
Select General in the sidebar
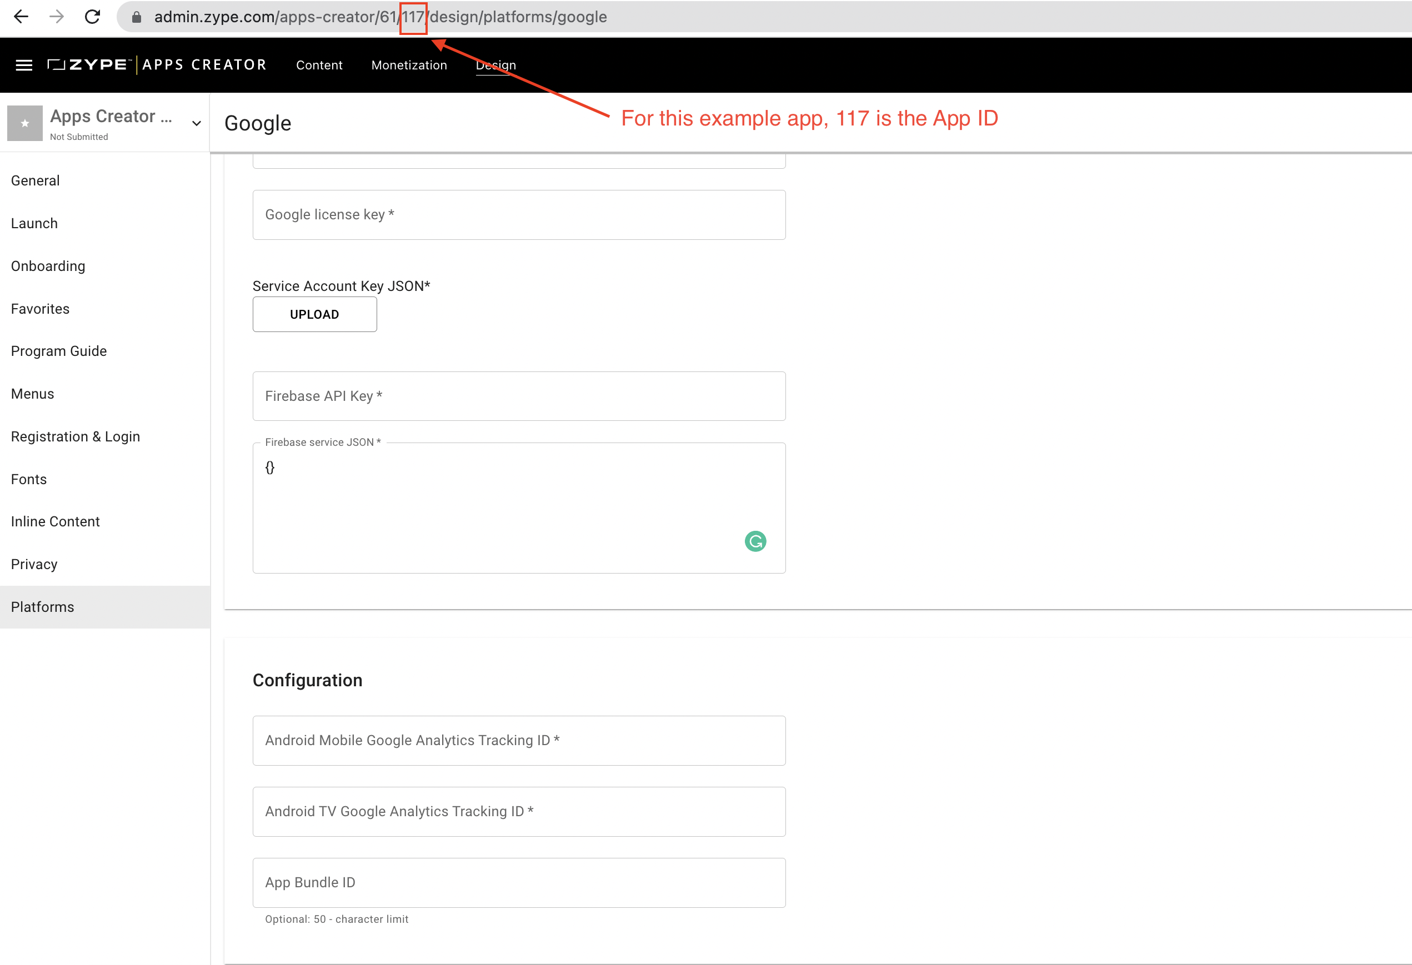point(105,180)
